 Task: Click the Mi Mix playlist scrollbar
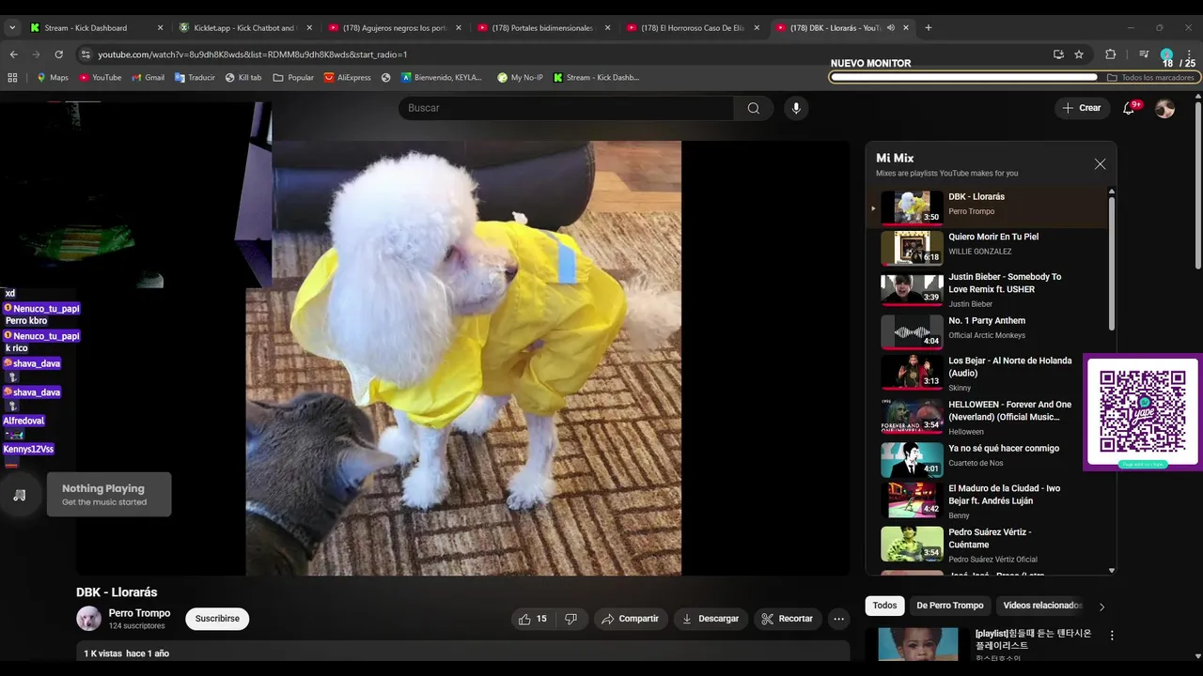[1112, 263]
